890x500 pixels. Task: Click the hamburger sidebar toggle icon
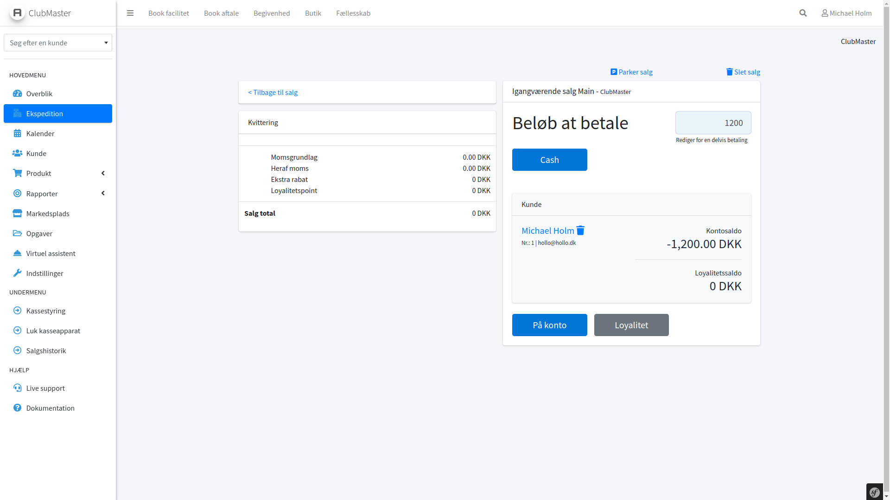point(130,13)
